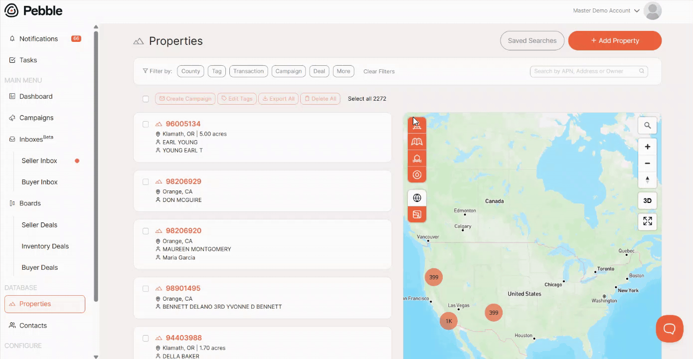Select Properties in sidebar
This screenshot has width=693, height=359.
point(45,304)
